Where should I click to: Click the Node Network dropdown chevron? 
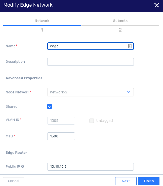point(129,92)
